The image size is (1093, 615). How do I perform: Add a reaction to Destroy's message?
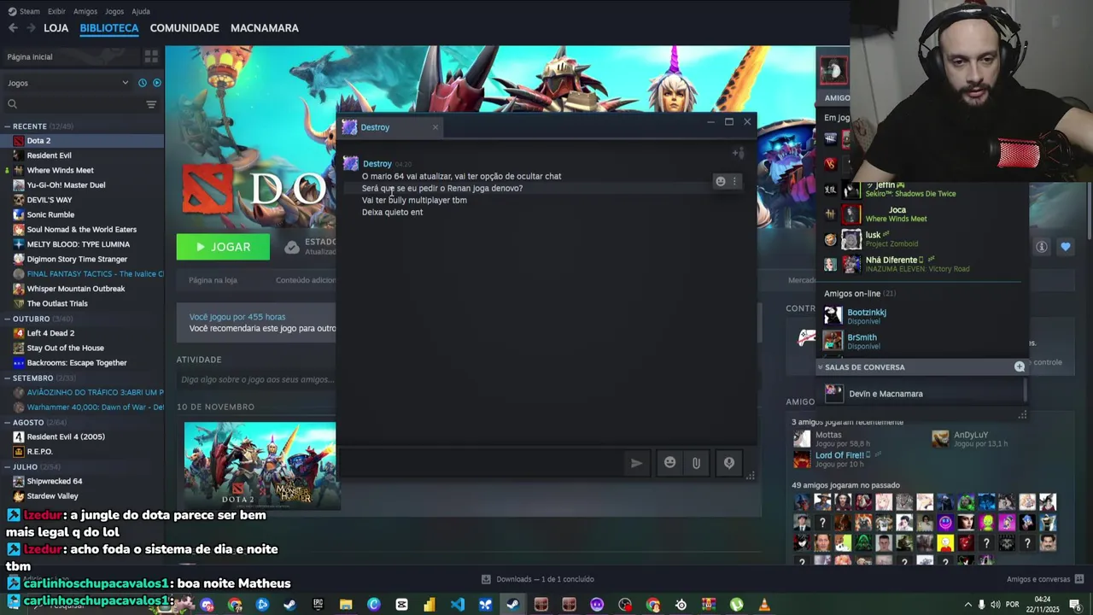point(720,181)
